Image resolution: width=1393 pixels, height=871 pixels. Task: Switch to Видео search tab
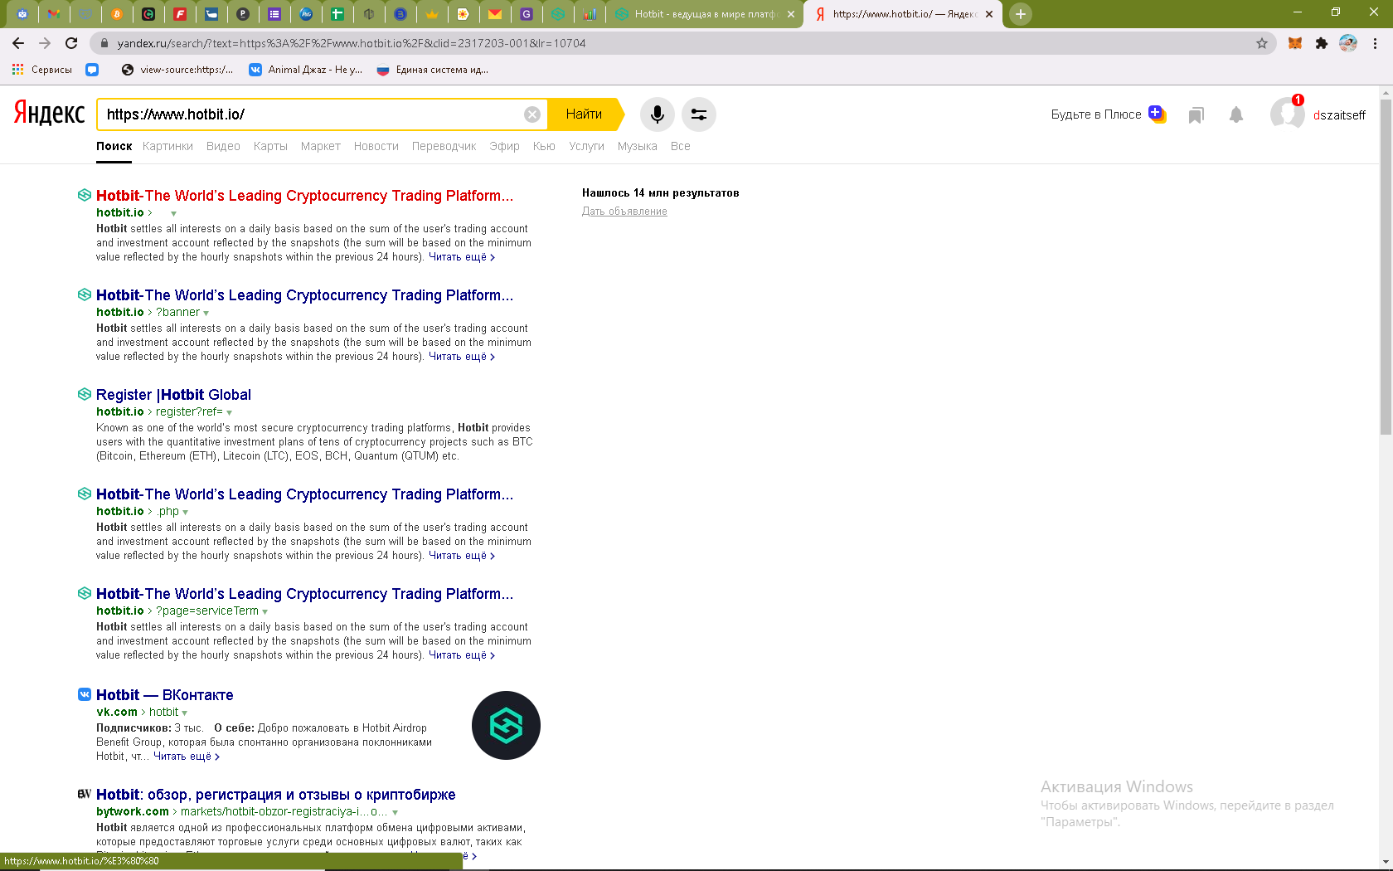click(223, 146)
